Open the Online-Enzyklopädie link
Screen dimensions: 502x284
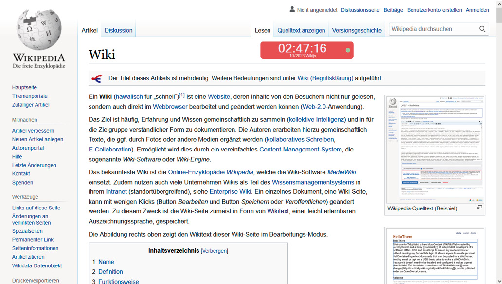196,172
